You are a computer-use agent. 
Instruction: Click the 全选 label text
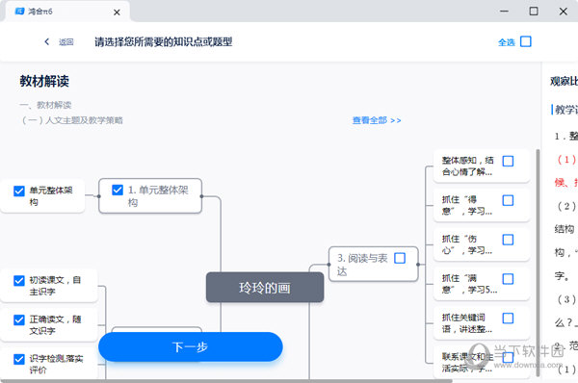pos(507,42)
